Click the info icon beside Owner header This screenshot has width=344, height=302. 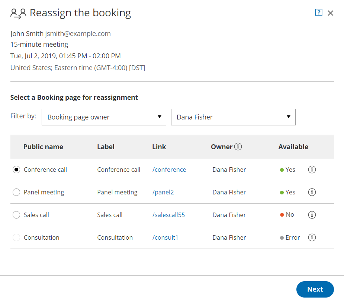click(x=238, y=147)
